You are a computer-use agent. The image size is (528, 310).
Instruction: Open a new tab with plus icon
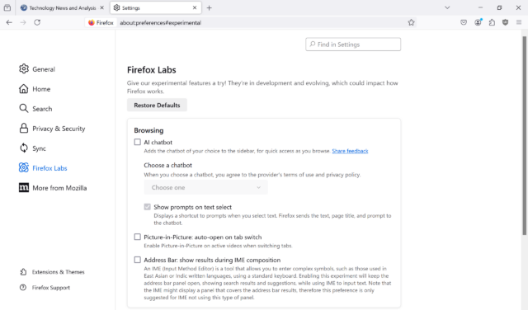pos(209,7)
